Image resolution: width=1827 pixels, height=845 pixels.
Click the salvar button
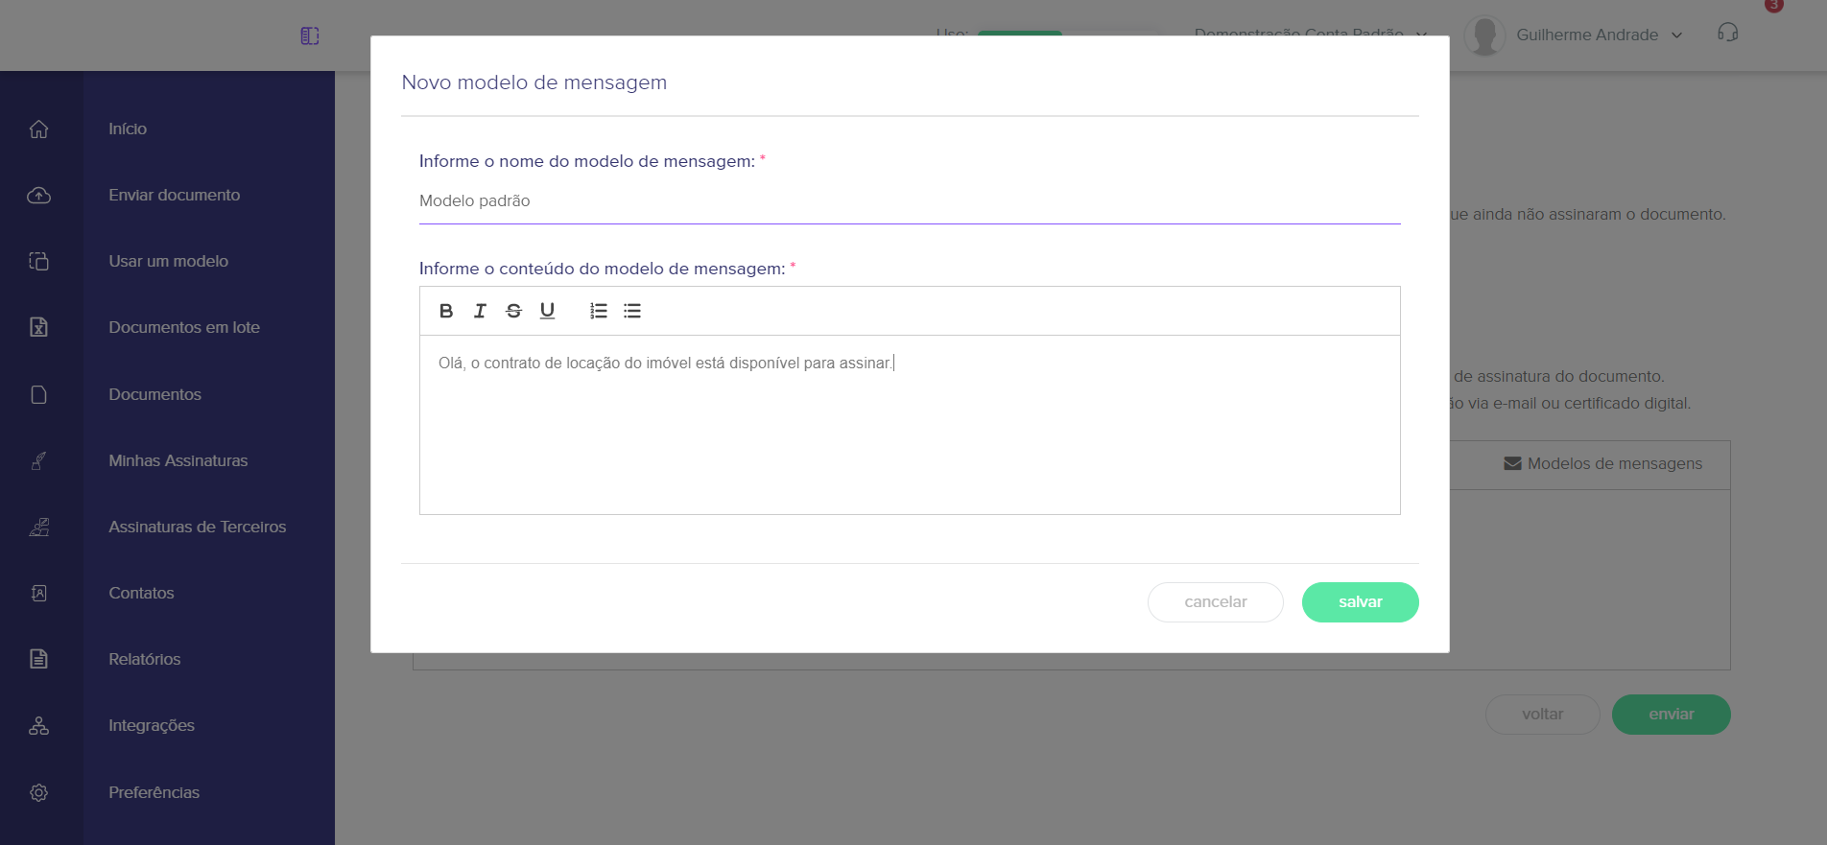tap(1360, 602)
